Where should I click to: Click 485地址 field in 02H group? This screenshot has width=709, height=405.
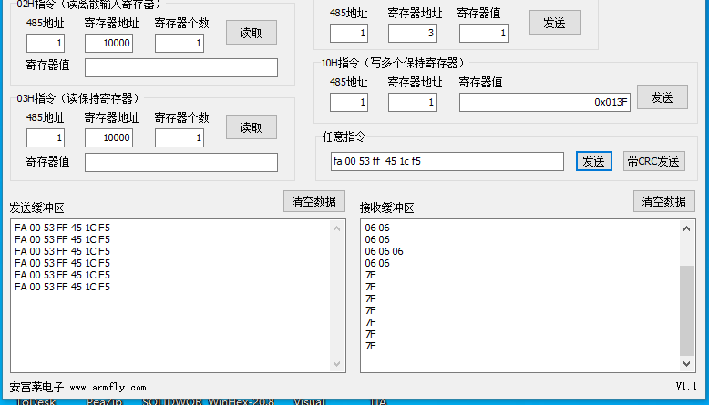[46, 44]
